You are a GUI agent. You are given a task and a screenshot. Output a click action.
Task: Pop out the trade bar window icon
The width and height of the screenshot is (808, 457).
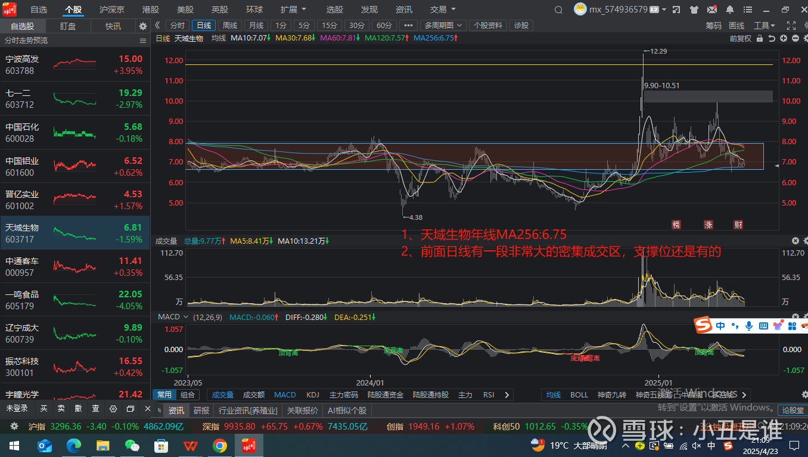tap(130, 409)
